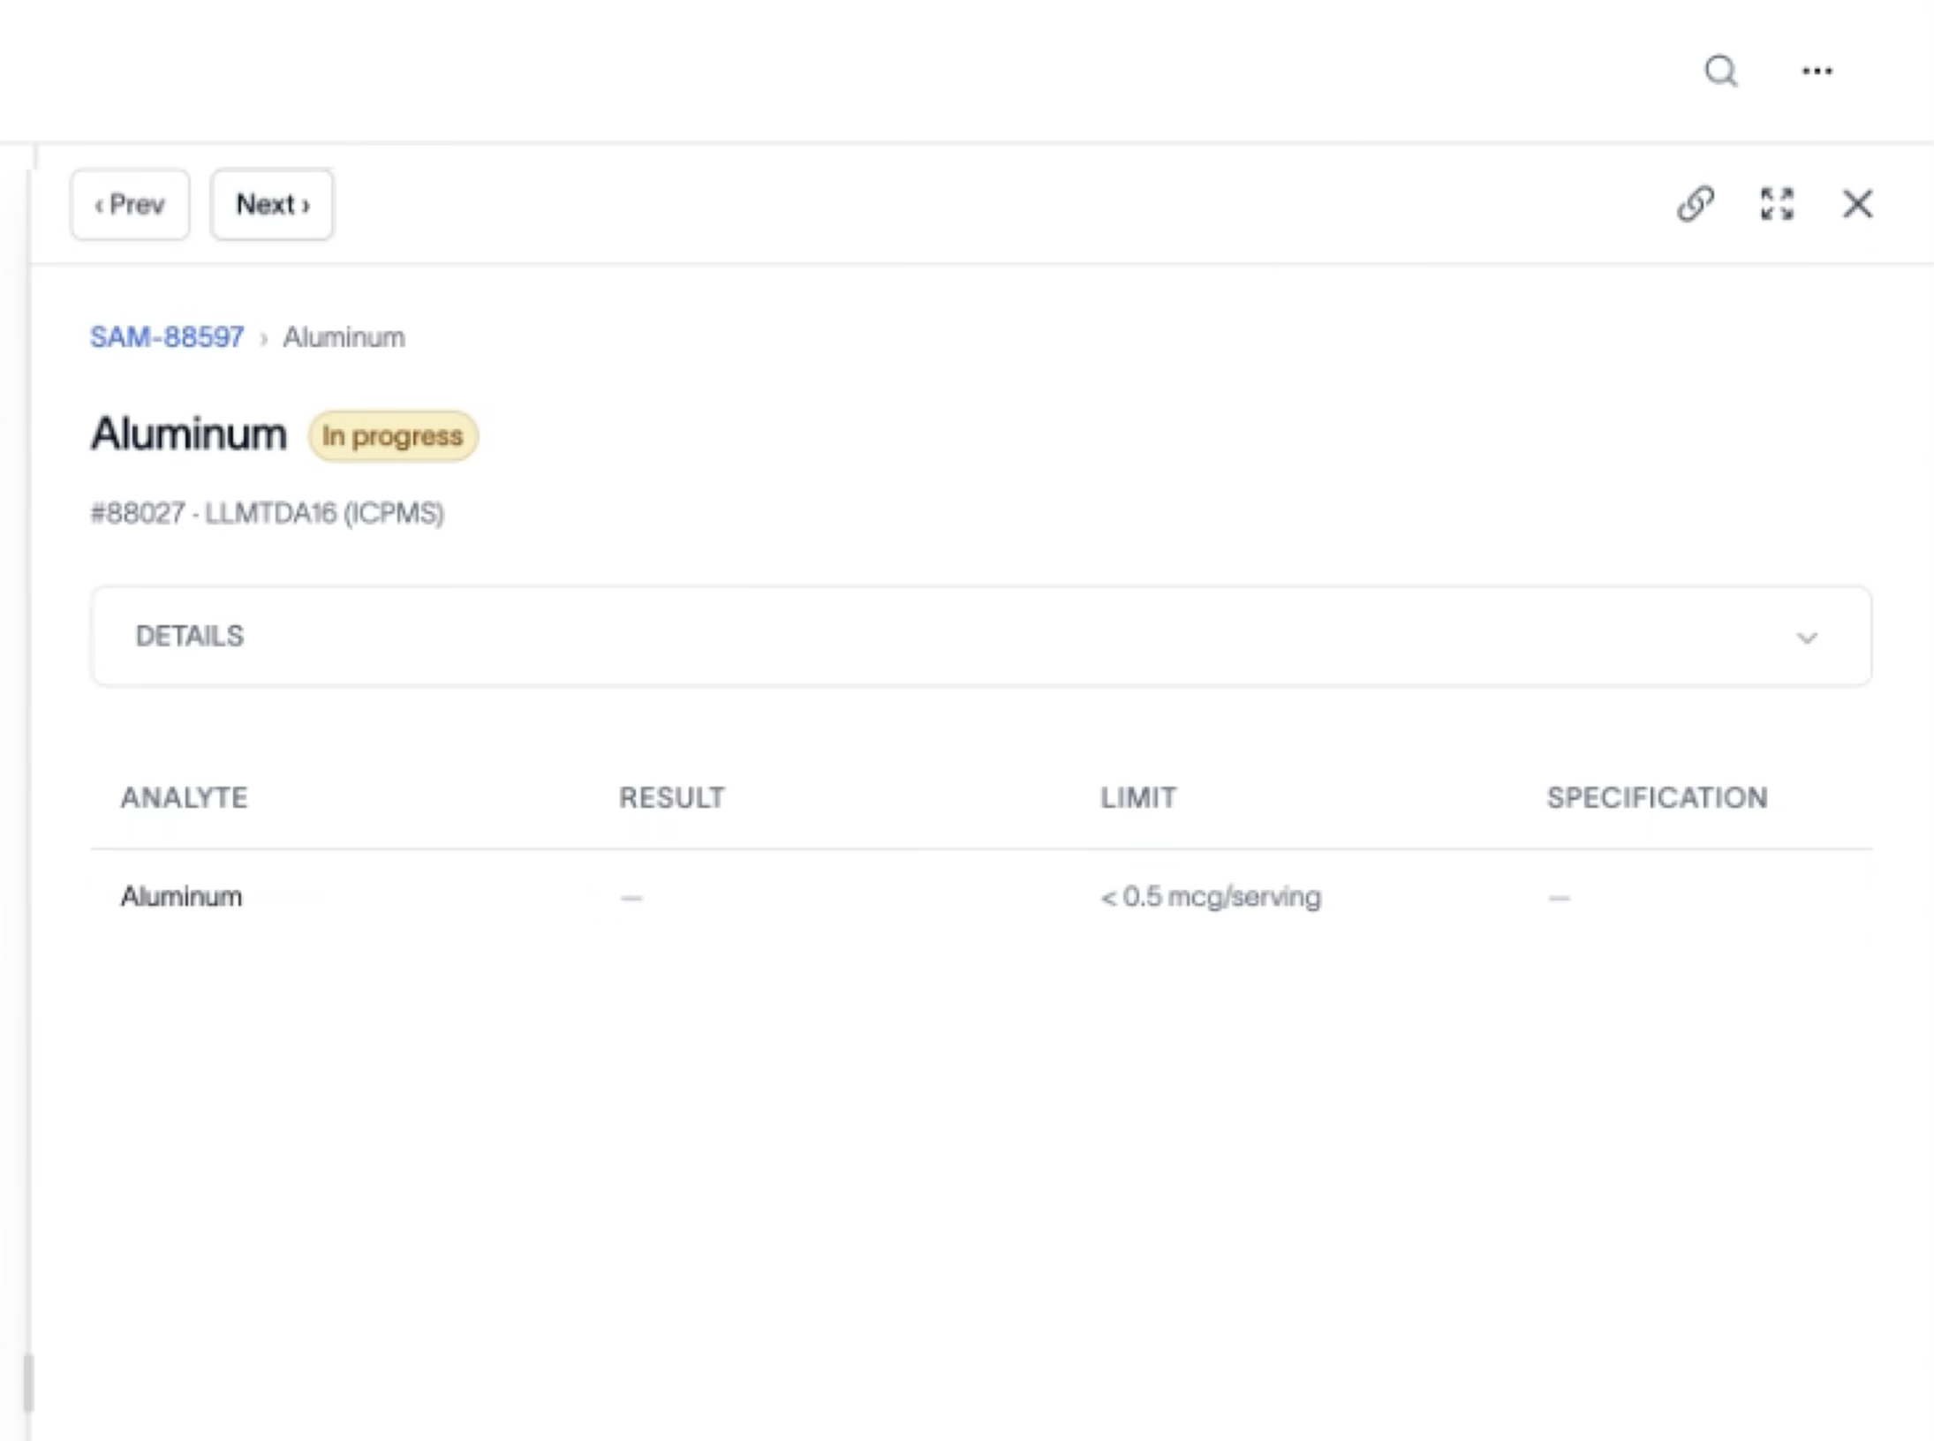Open the SAM-88597 breadcrumb link
Screen dimensions: 1934x1441
[167, 337]
